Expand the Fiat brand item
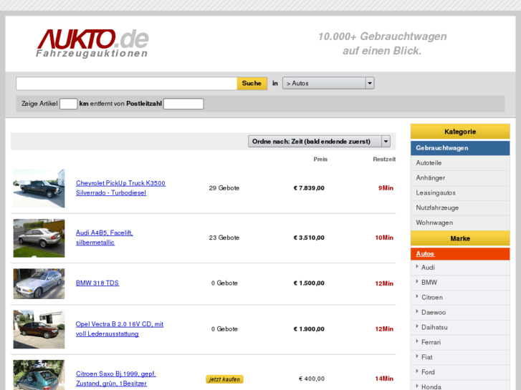Viewport: 521px width, 390px height. 460,357
